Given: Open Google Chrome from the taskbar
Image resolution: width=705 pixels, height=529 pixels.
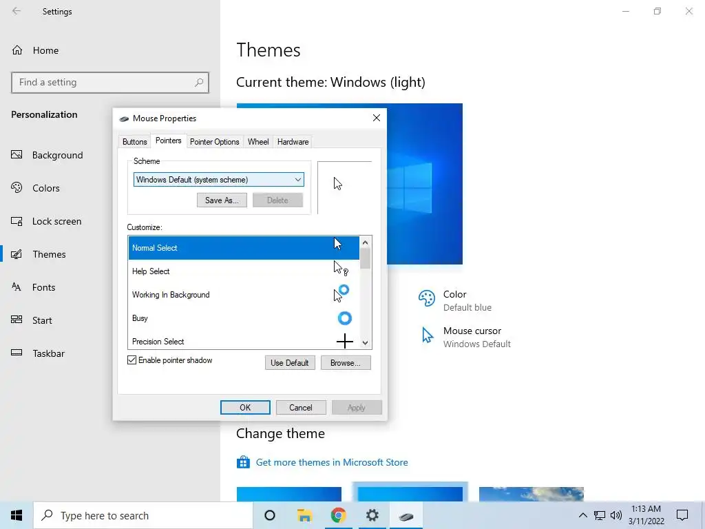Looking at the screenshot, I should coord(338,515).
